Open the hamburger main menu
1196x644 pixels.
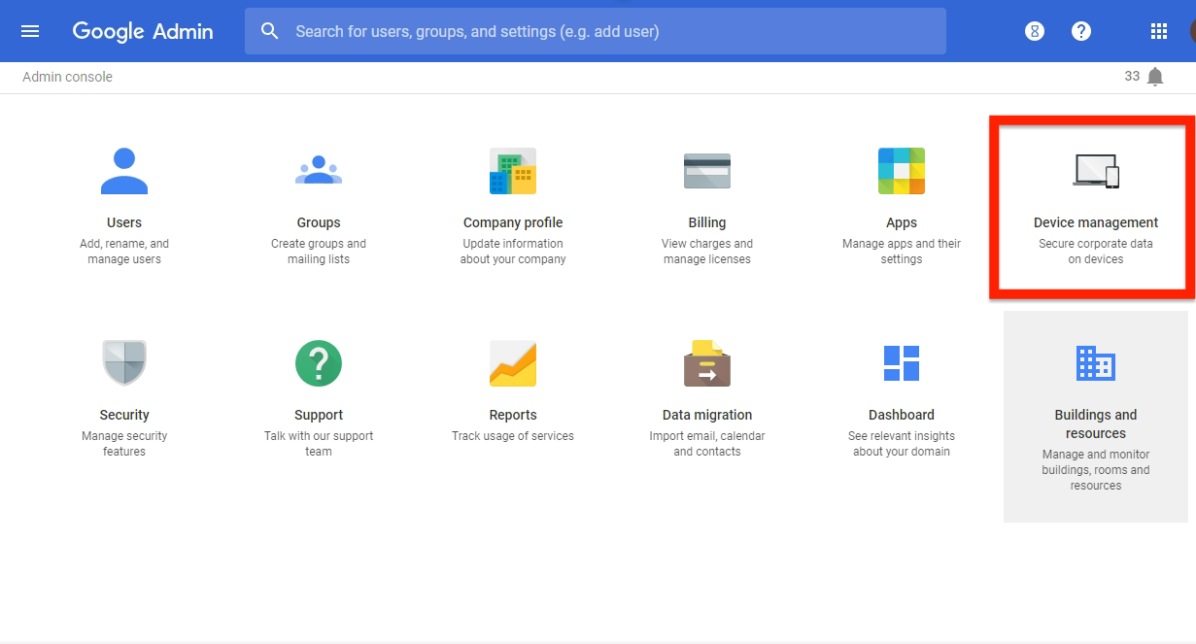(30, 31)
